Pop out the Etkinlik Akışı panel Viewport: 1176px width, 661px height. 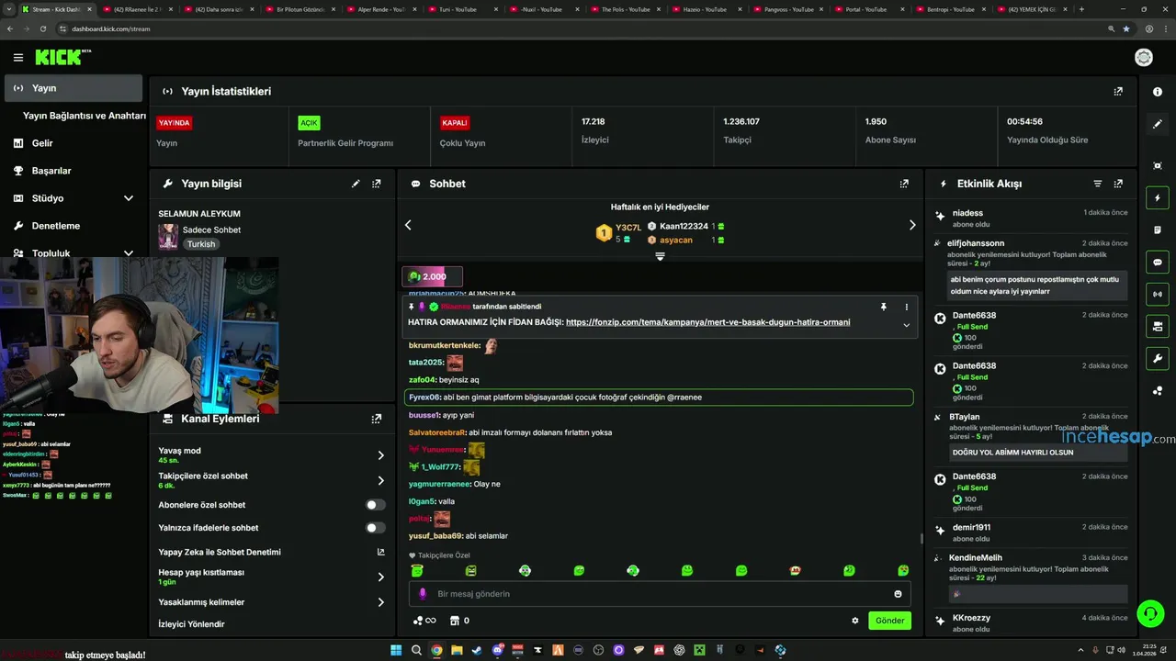click(1118, 184)
